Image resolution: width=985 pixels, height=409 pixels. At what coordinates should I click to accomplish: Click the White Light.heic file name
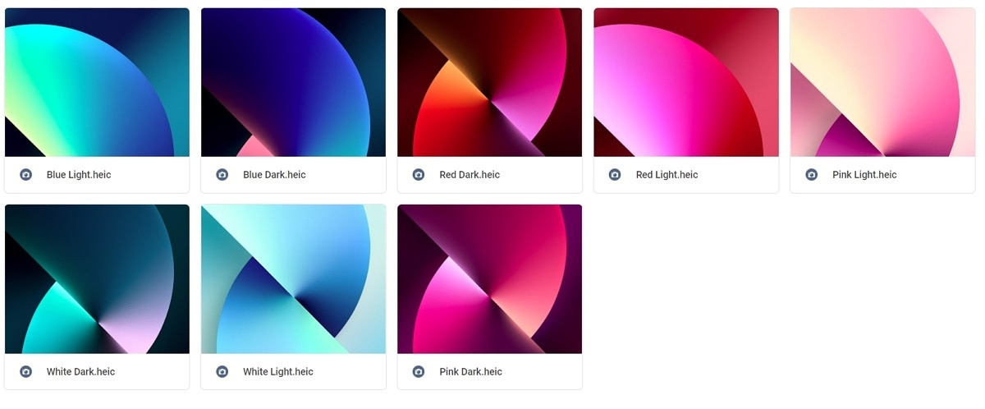278,372
